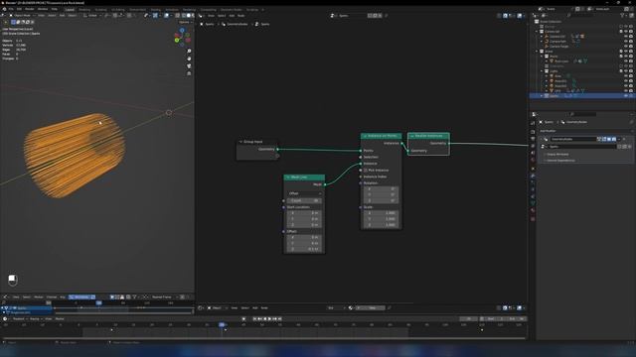The height and width of the screenshot is (357, 636).
Task: Expand Internal Dependencies panel
Action: [x=559, y=161]
